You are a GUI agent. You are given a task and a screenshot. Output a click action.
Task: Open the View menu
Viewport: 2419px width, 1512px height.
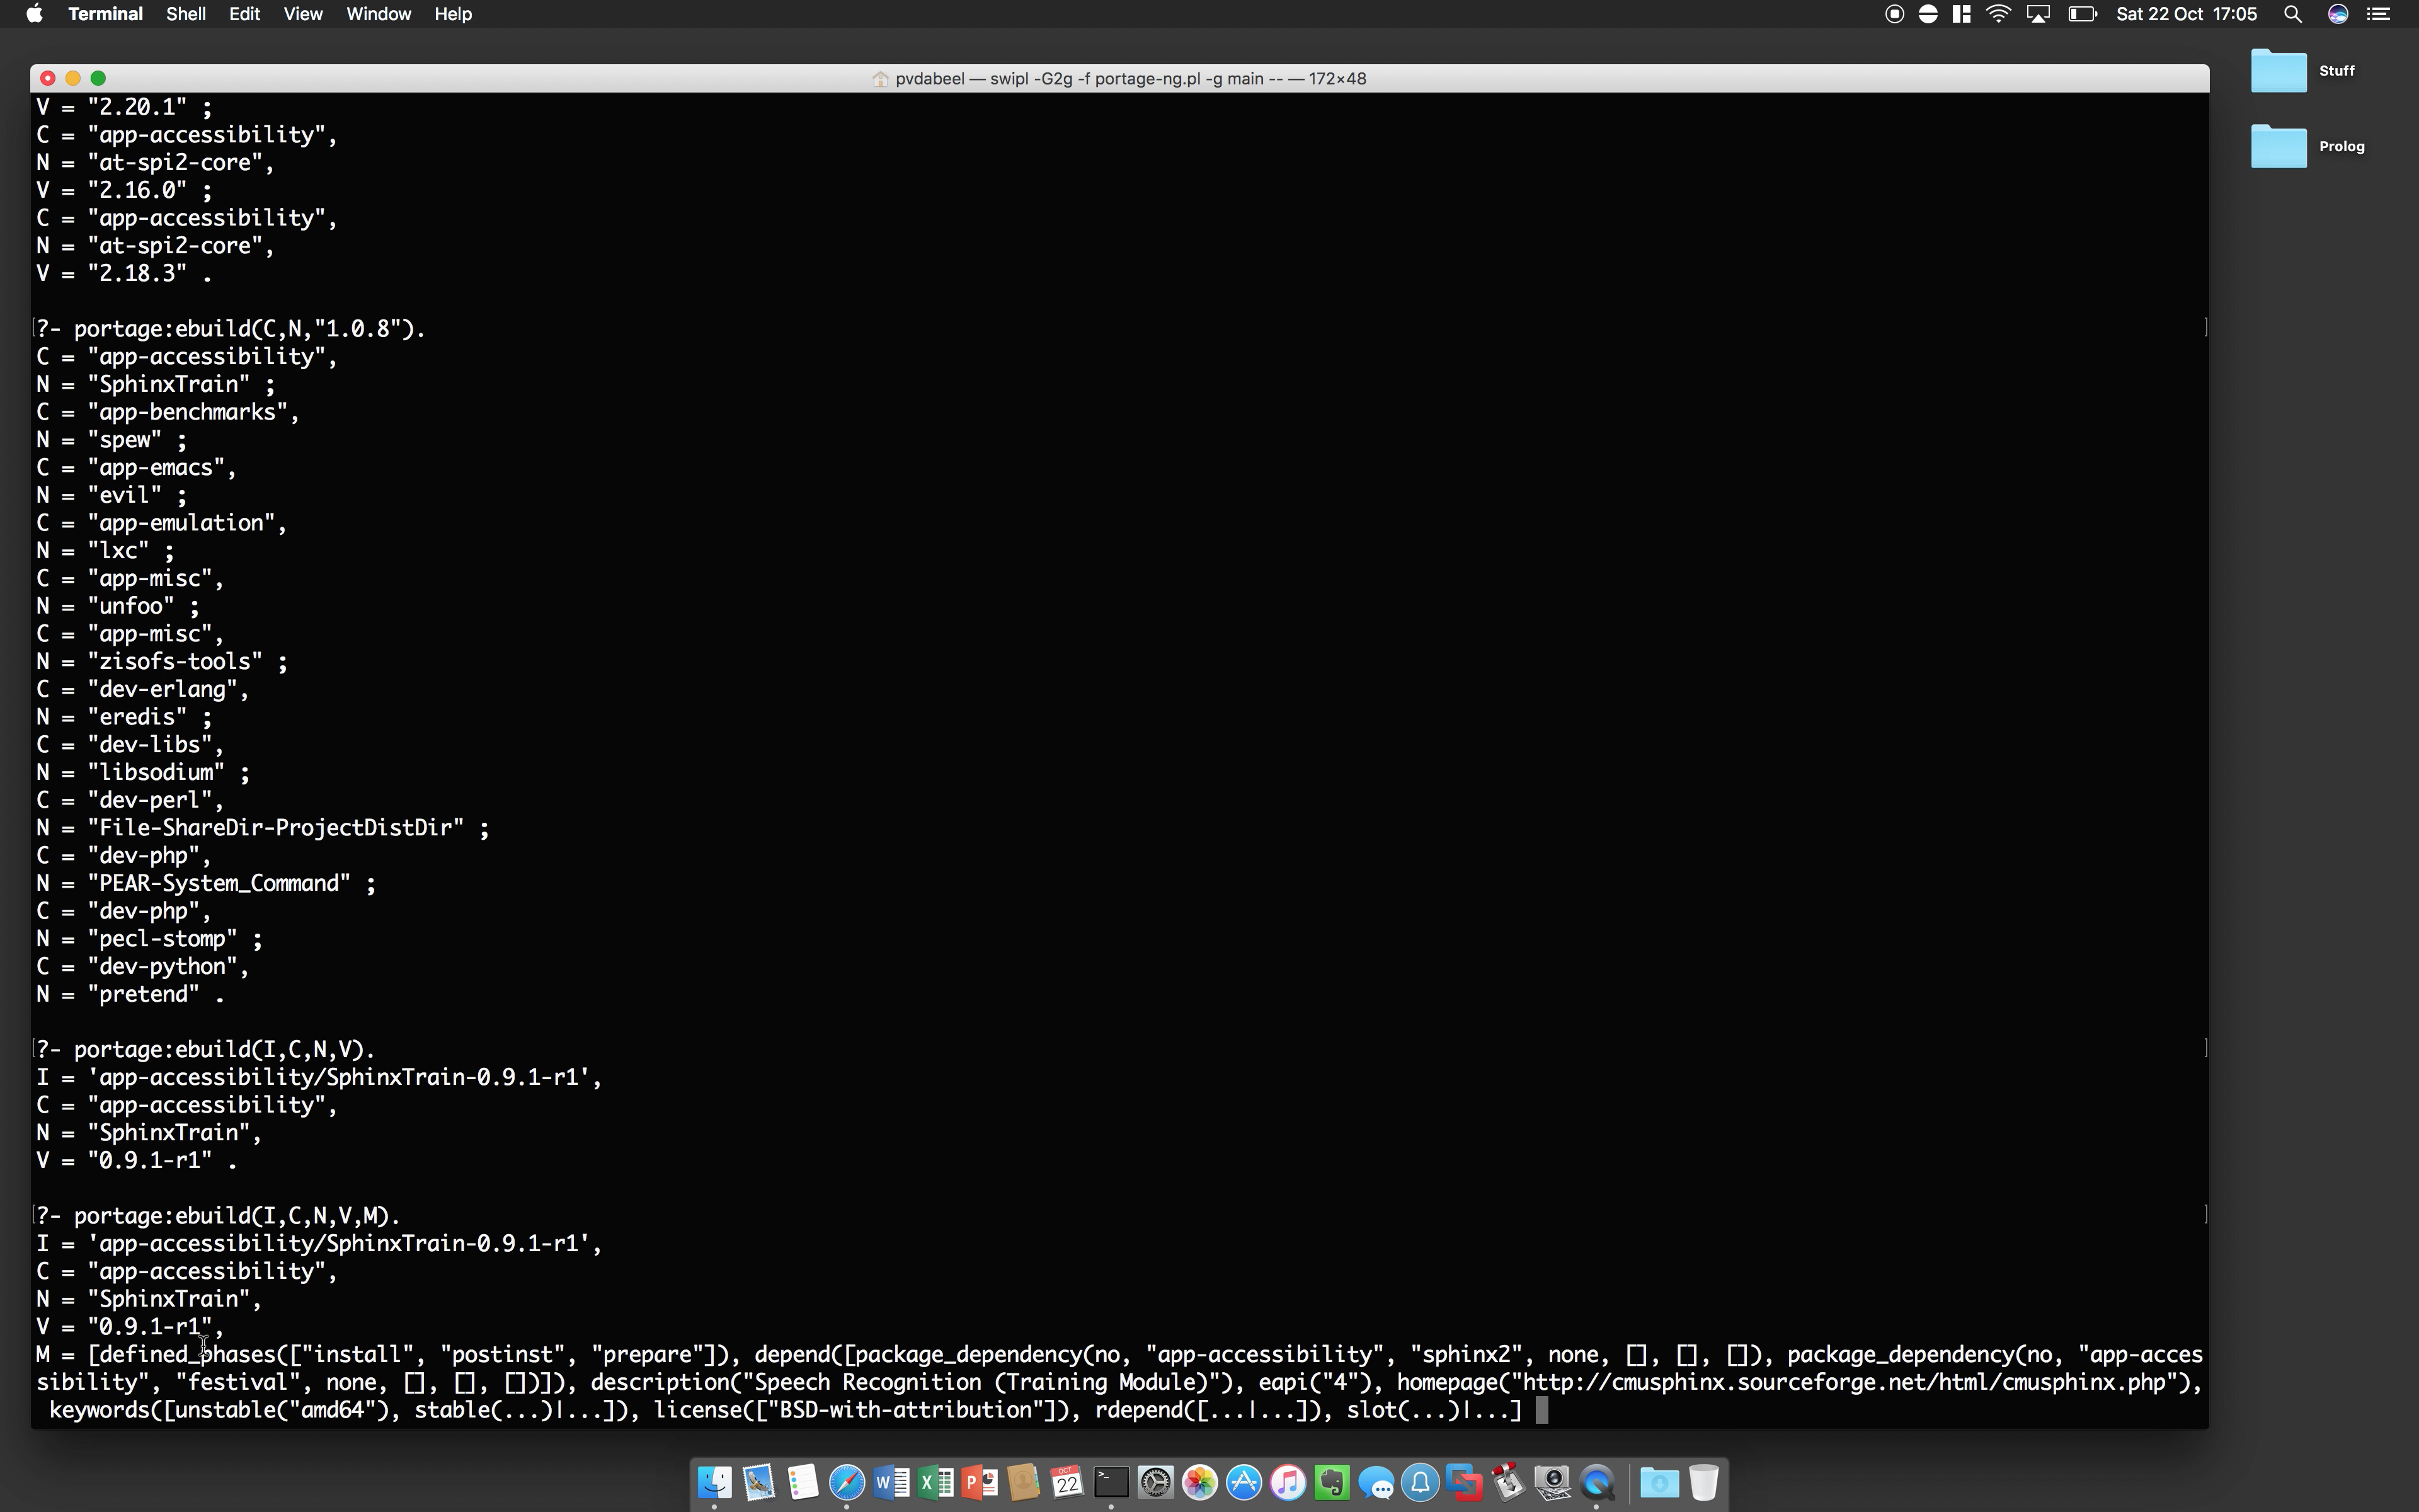click(x=302, y=14)
